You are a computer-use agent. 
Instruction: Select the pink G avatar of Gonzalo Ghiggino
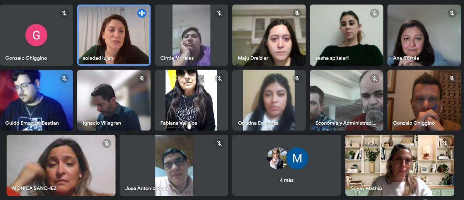click(36, 35)
